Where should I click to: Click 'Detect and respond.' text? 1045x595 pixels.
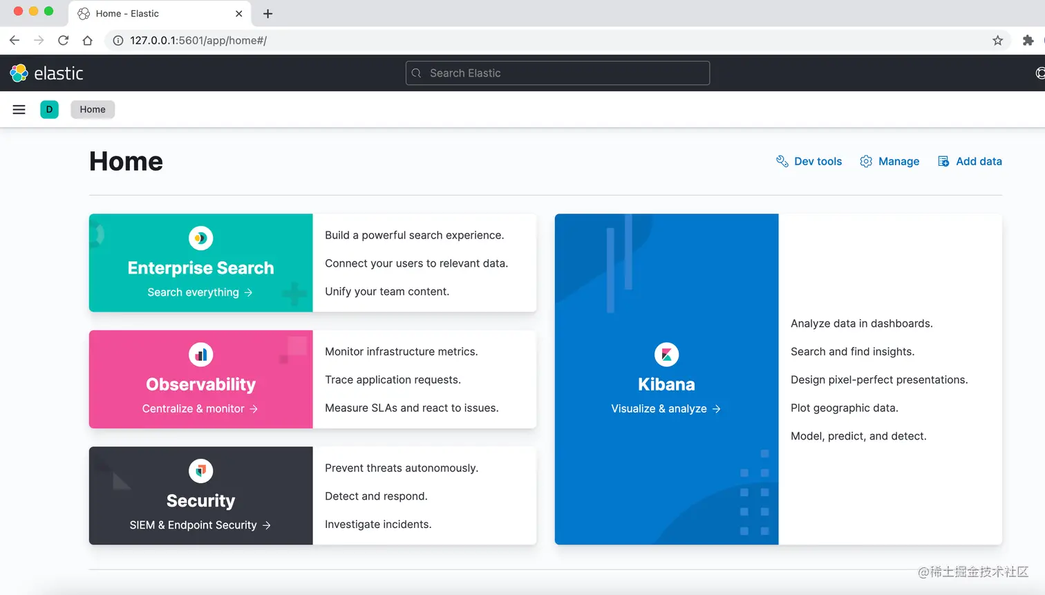pos(377,496)
